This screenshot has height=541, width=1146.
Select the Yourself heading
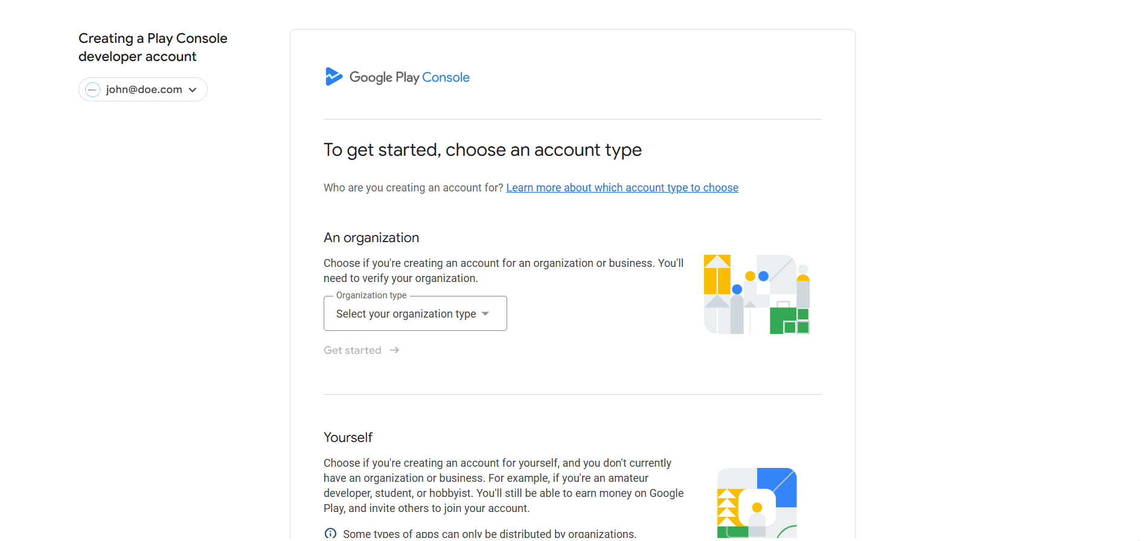(x=348, y=438)
